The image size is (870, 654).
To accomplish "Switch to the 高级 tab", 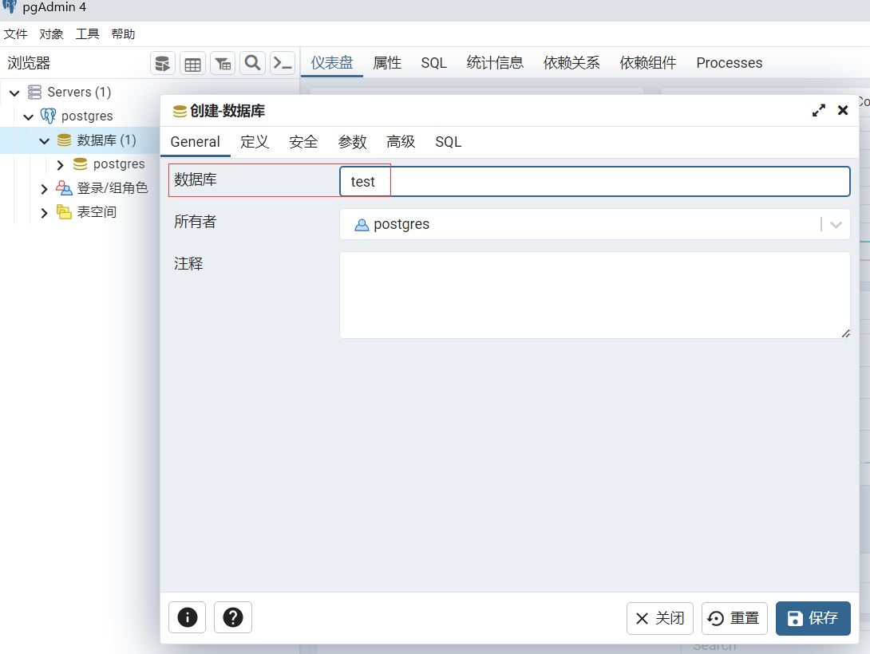I will (401, 142).
